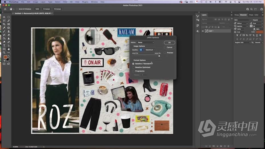
Task: Open the File menu
Action: pos(23,2)
